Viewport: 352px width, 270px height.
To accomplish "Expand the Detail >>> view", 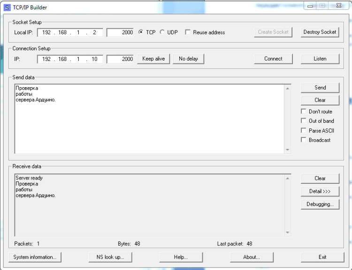I will 320,191.
